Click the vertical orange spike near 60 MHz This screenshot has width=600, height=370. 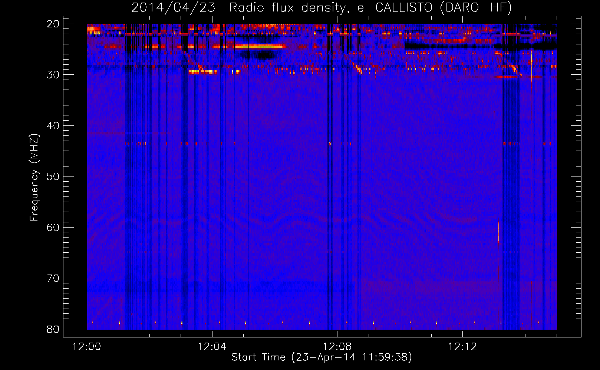click(x=498, y=231)
